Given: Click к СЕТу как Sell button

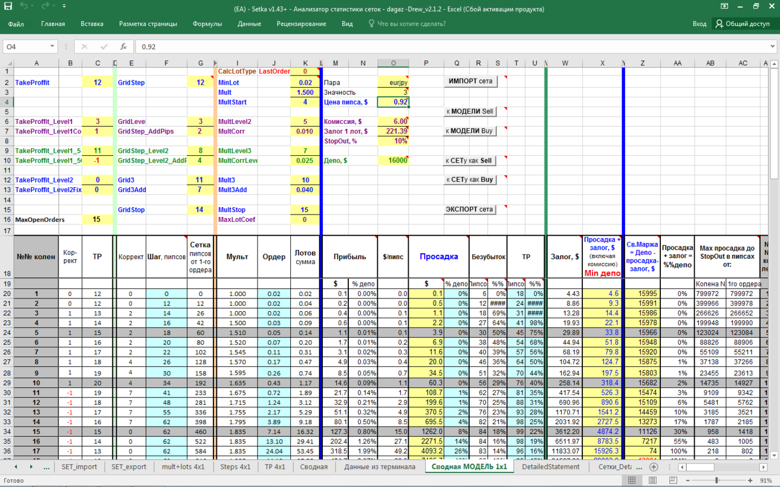Looking at the screenshot, I should 470,161.
